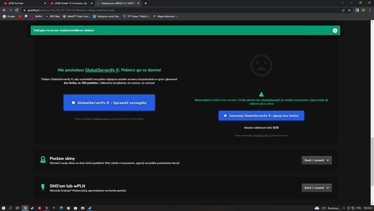Open File Explorer from the taskbar
The image size is (374, 211).
pyautogui.click(x=83, y=208)
